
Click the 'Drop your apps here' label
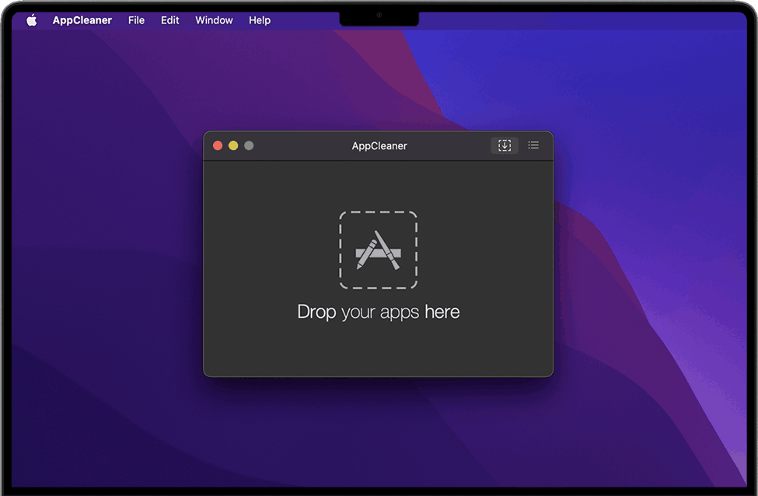379,312
